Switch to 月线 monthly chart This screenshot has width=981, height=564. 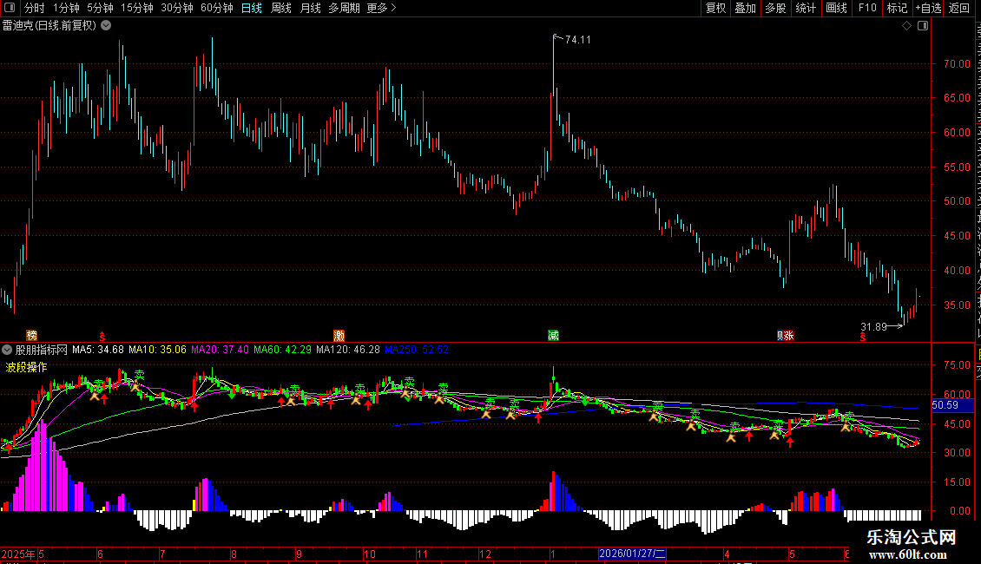pyautogui.click(x=310, y=8)
